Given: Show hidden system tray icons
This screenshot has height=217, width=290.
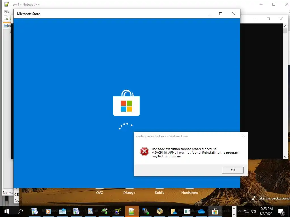Looking at the screenshot, I should pyautogui.click(x=240, y=211).
